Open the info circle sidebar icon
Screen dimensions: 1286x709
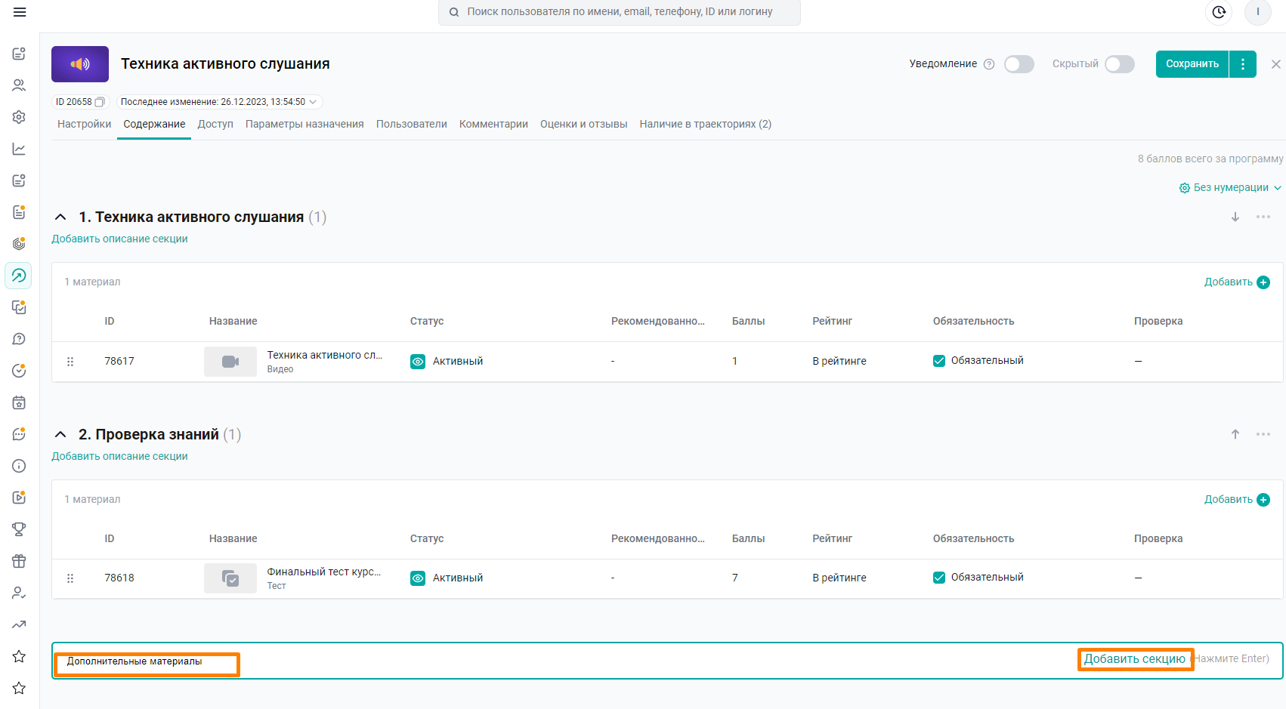coord(19,466)
